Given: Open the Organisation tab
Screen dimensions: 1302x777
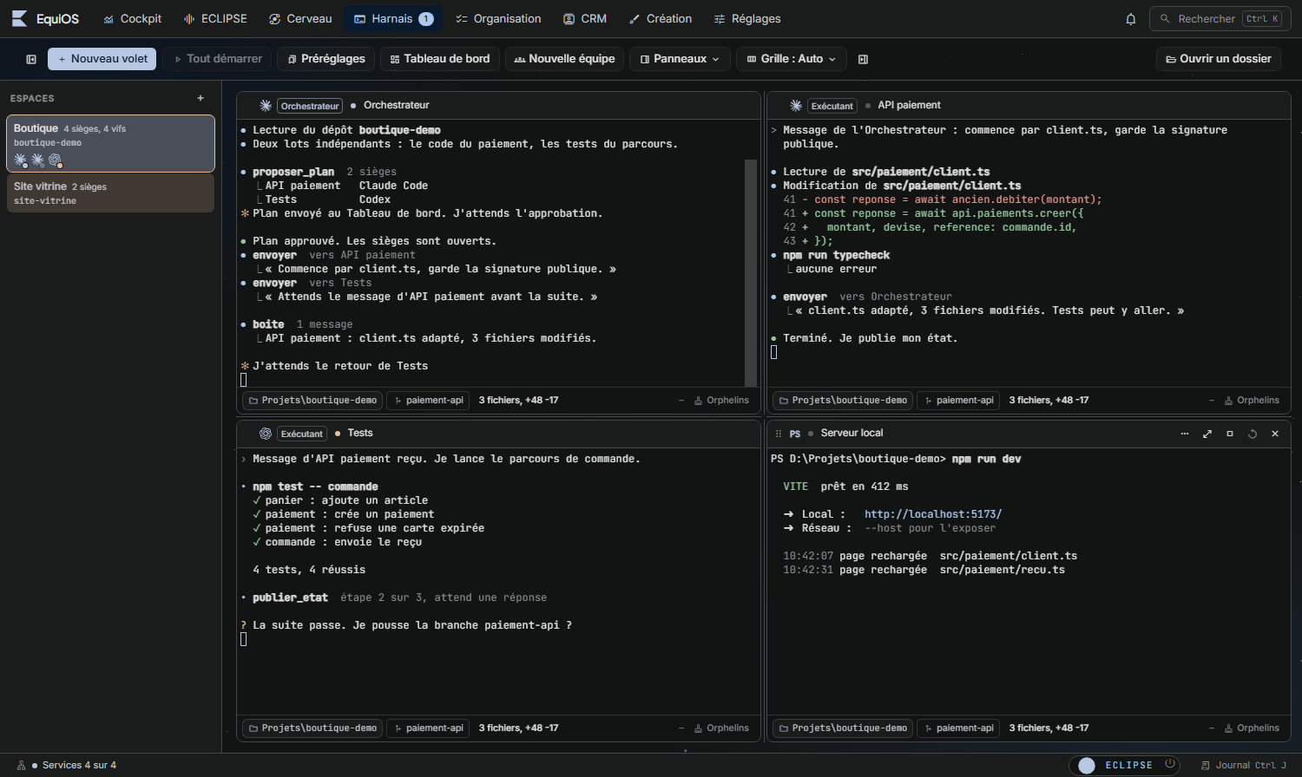Looking at the screenshot, I should pos(498,19).
